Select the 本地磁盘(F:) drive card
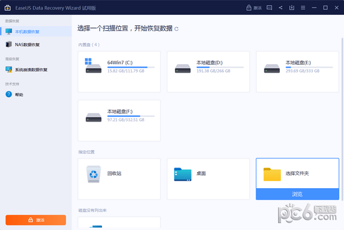Image resolution: width=344 pixels, height=230 pixels. [119, 120]
